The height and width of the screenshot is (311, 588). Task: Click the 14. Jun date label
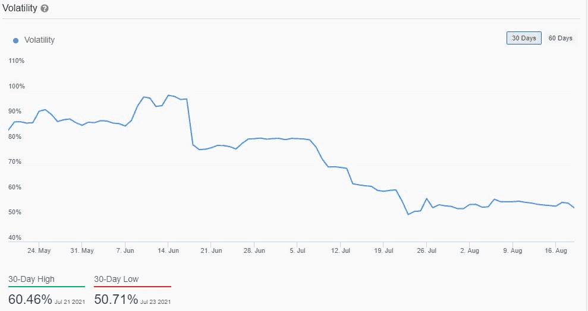click(x=168, y=250)
